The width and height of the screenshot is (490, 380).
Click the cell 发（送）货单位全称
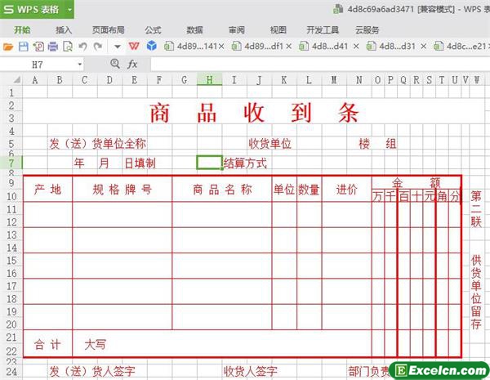[x=97, y=144]
